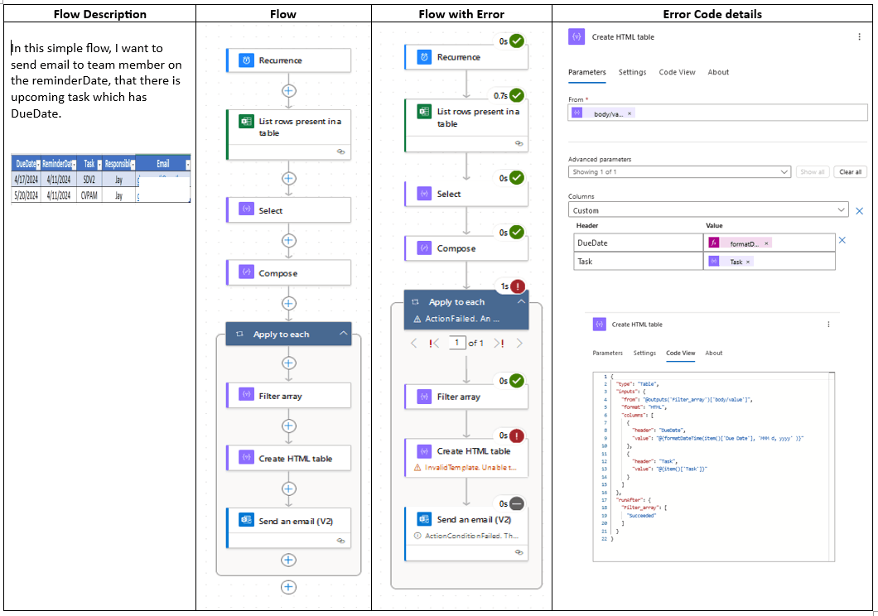The image size is (878, 616).
Task: Click the Create HTML table icon in the Flow column
Action: 246,458
